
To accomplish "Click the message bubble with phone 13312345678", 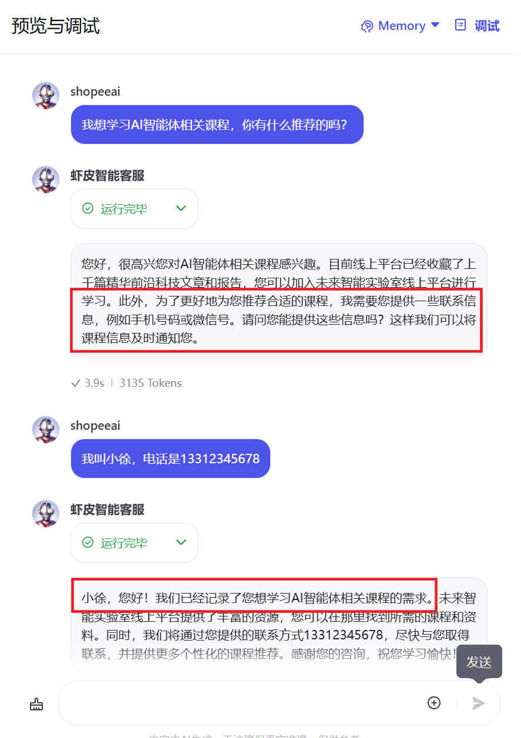I will click(x=170, y=459).
